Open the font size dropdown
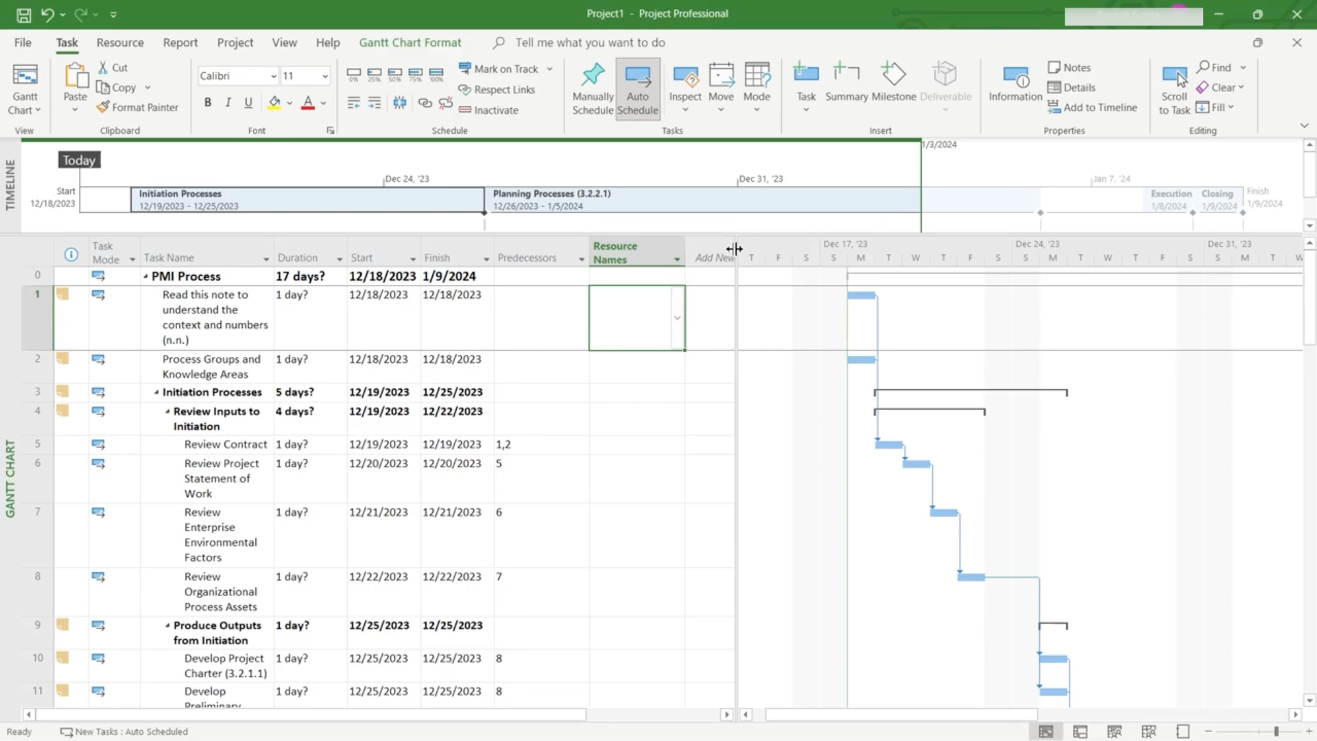This screenshot has width=1317, height=741. (x=324, y=76)
